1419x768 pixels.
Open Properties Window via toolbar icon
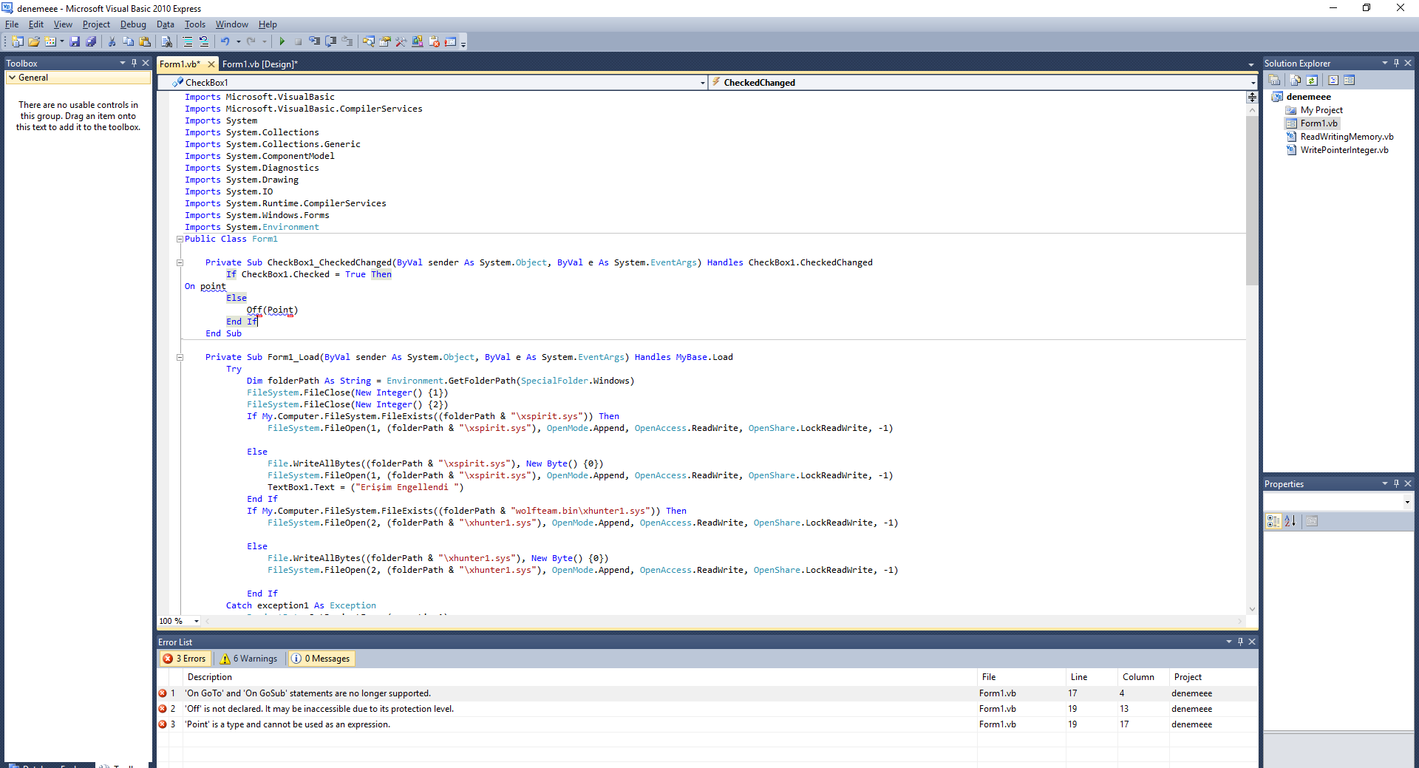coord(384,42)
